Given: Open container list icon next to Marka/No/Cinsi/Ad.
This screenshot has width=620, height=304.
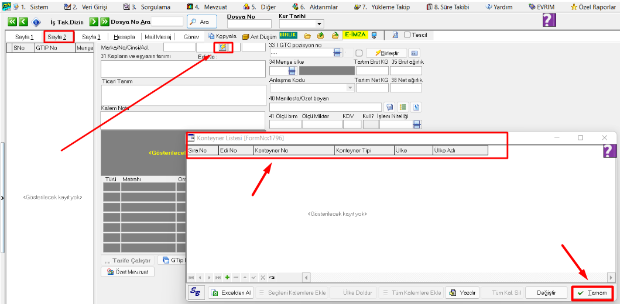Looking at the screenshot, I should [223, 47].
